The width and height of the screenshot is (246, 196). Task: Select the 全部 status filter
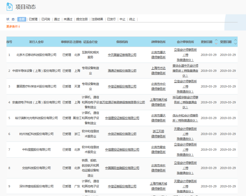22,19
